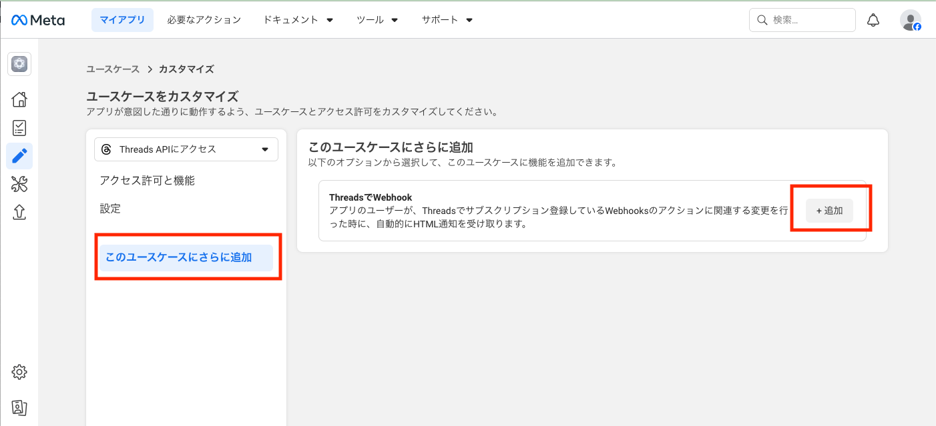Open the app dashboard home icon in sidebar
This screenshot has width=936, height=426.
coord(19,99)
